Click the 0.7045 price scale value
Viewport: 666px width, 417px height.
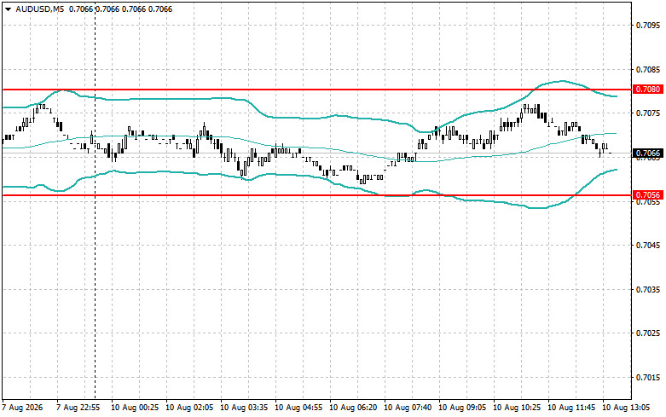point(648,245)
